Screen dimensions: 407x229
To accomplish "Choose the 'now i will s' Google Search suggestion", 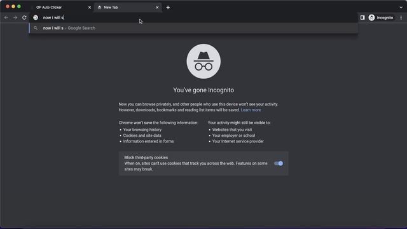I will pos(193,28).
